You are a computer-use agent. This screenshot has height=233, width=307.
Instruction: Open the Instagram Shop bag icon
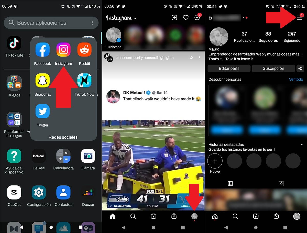[174, 216]
